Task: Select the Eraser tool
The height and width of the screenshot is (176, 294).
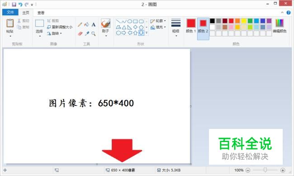Action: point(80,33)
